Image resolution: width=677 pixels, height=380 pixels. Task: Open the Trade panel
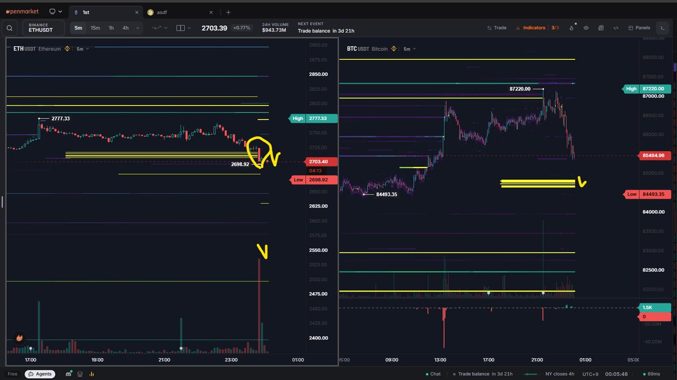(x=496, y=28)
